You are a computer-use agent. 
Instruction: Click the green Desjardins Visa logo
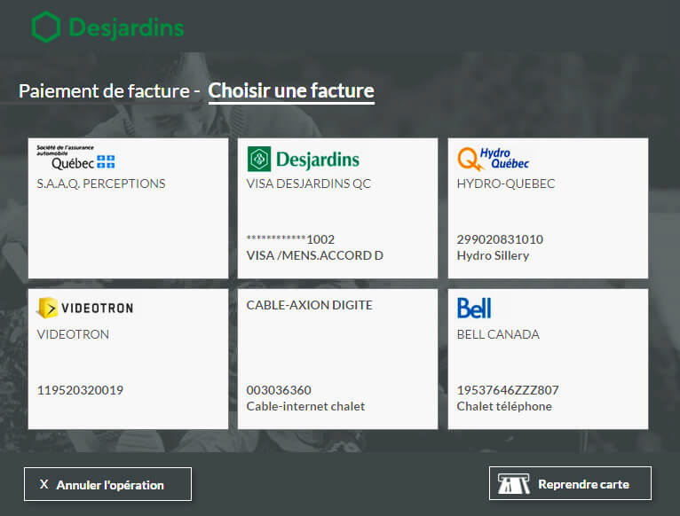pyautogui.click(x=304, y=160)
